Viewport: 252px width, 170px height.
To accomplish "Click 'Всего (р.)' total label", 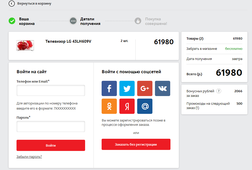I will point(194,74).
